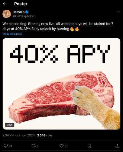Share the post via upload arrow icon
Screen dimensions: 123x152
point(117,146)
